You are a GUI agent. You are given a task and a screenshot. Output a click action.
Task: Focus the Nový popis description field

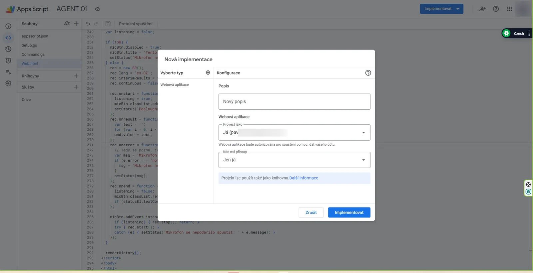(x=294, y=102)
